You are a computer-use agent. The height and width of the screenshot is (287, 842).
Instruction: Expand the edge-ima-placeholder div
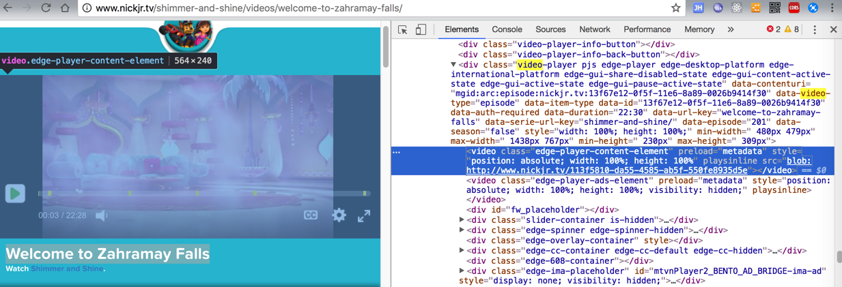pyautogui.click(x=462, y=271)
